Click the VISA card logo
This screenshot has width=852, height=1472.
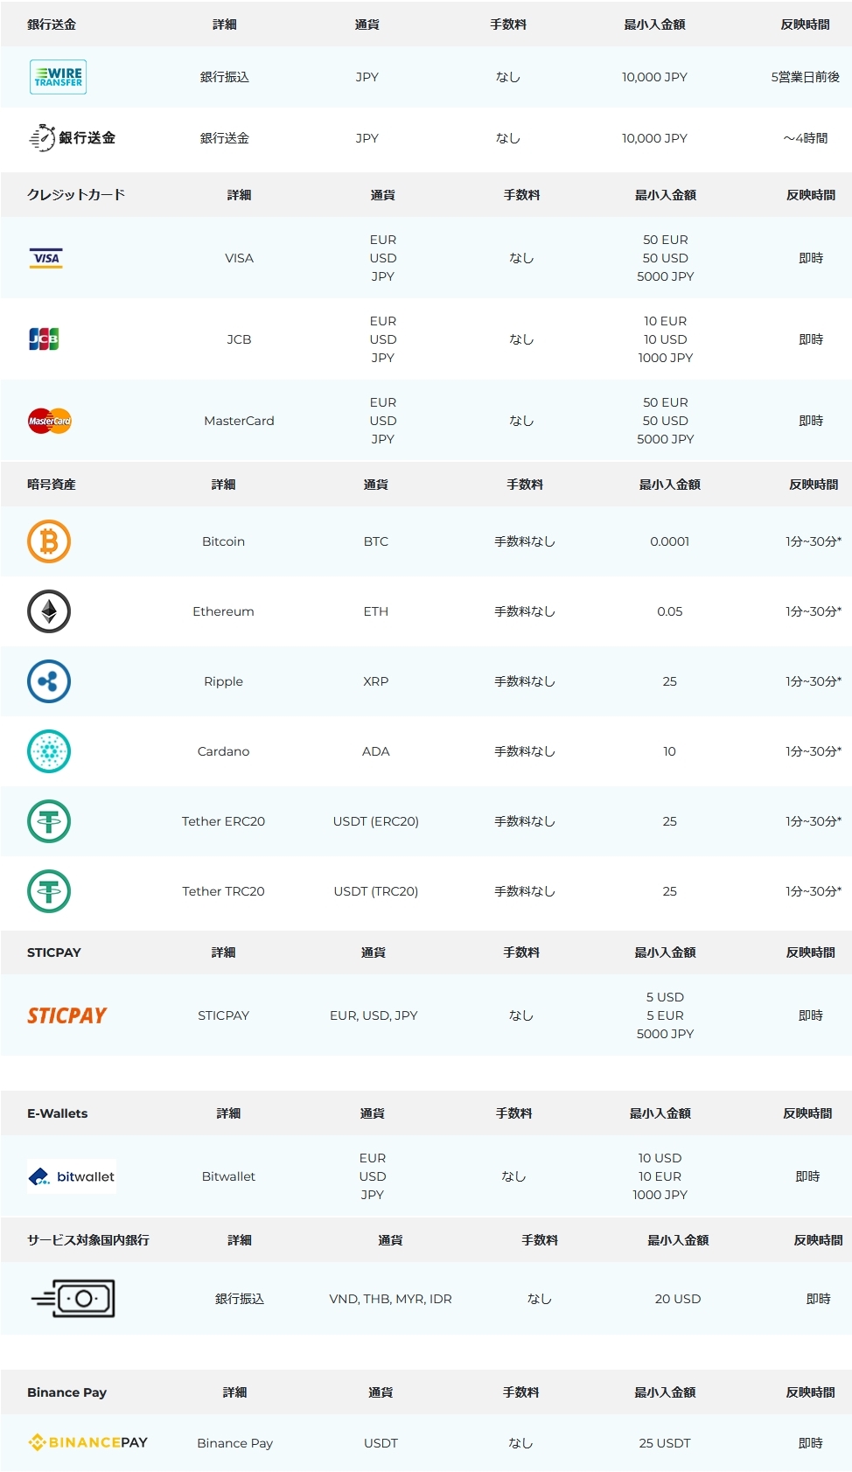coord(45,258)
